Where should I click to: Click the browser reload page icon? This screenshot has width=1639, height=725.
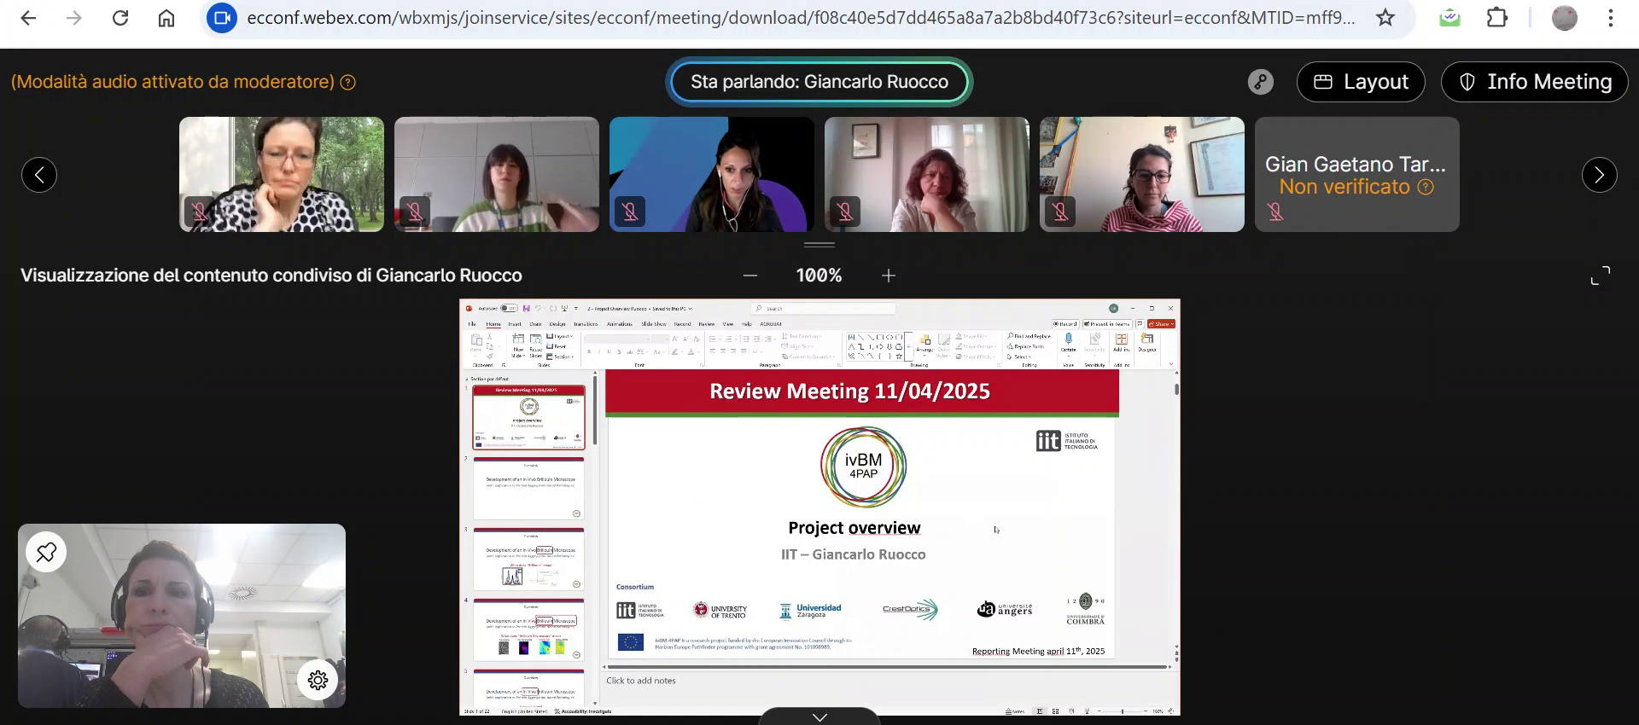click(120, 18)
